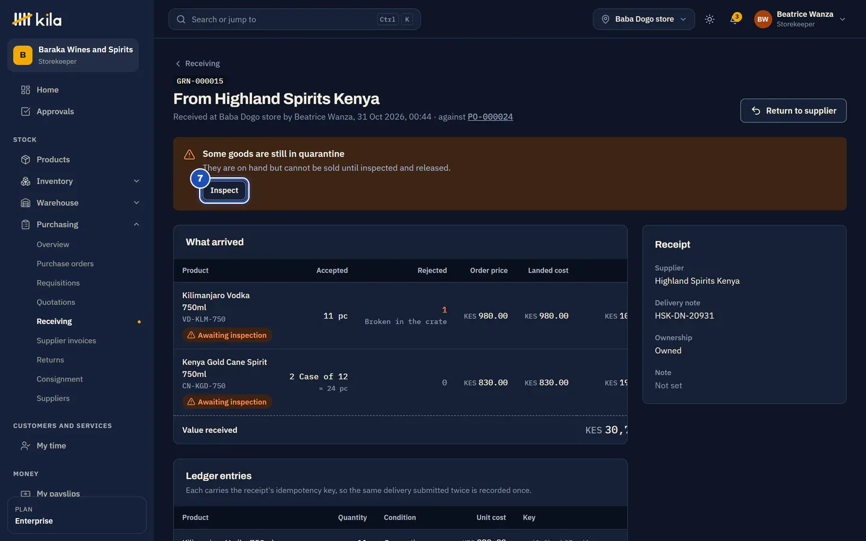866x541 pixels.
Task: Click Return to supplier button
Action: (x=793, y=111)
